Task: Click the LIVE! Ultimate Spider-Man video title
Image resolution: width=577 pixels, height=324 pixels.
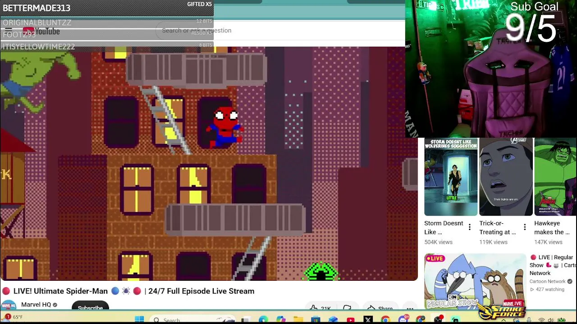Action: coord(134,291)
